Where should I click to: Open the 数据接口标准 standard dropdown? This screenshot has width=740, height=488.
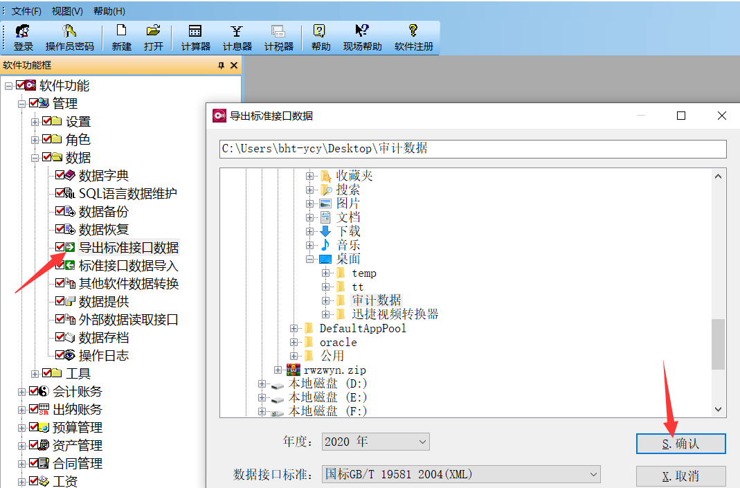tap(593, 474)
